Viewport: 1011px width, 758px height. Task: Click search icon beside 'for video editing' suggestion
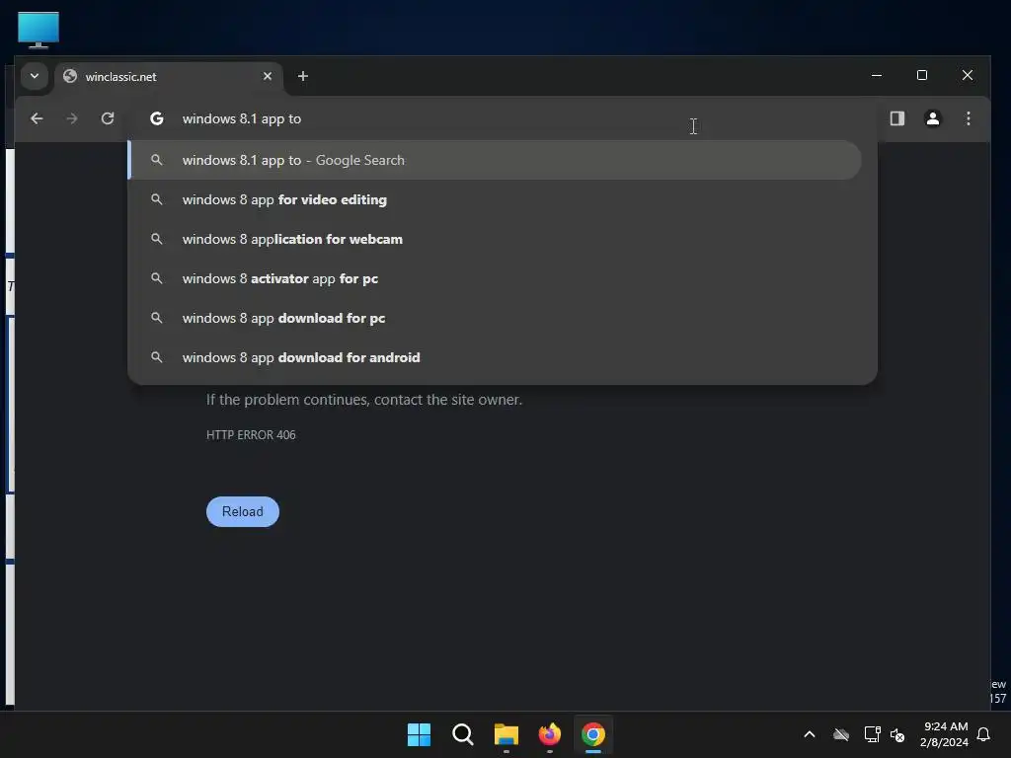click(x=157, y=199)
